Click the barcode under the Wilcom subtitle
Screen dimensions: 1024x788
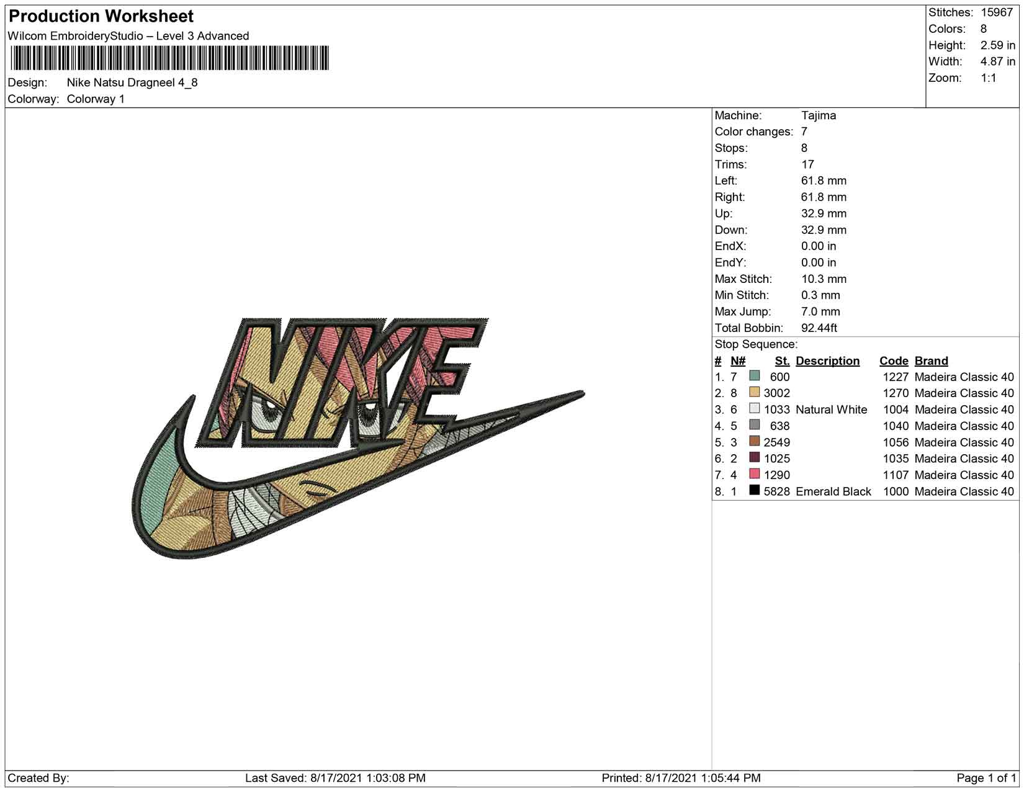click(x=169, y=59)
